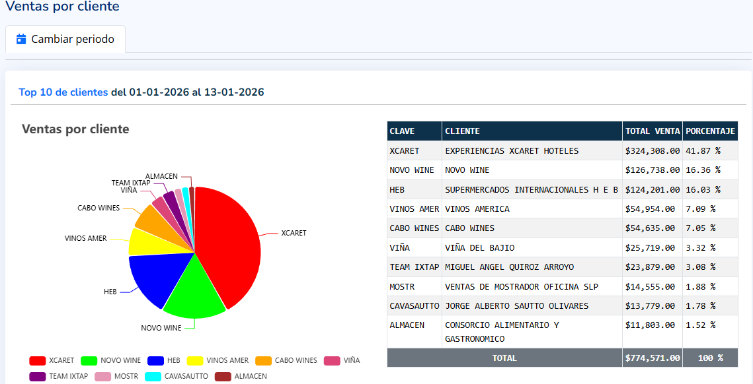Image resolution: width=753 pixels, height=384 pixels.
Task: Click the calendar icon on Cambiar periodo
Action: coord(21,39)
